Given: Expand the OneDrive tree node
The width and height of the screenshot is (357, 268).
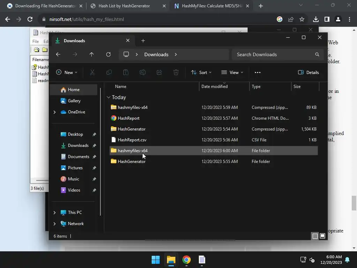Looking at the screenshot, I should tap(54, 112).
